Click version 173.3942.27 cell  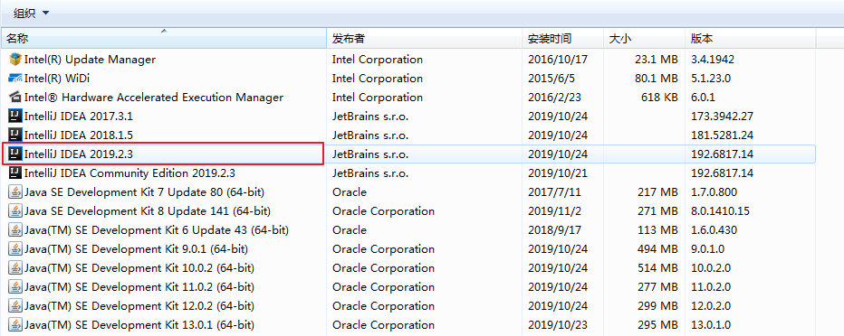(x=722, y=116)
